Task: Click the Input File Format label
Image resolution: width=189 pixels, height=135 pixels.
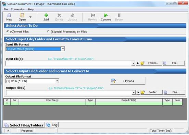Action: (17, 44)
